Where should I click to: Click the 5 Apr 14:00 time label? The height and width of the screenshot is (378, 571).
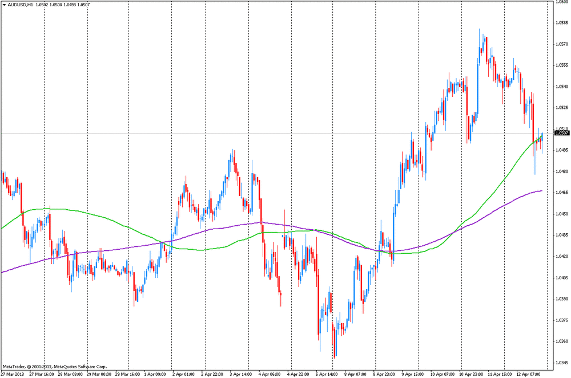click(327, 375)
